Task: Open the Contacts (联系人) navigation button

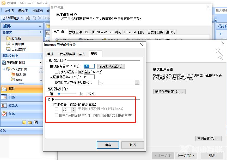Action: pos(22,106)
